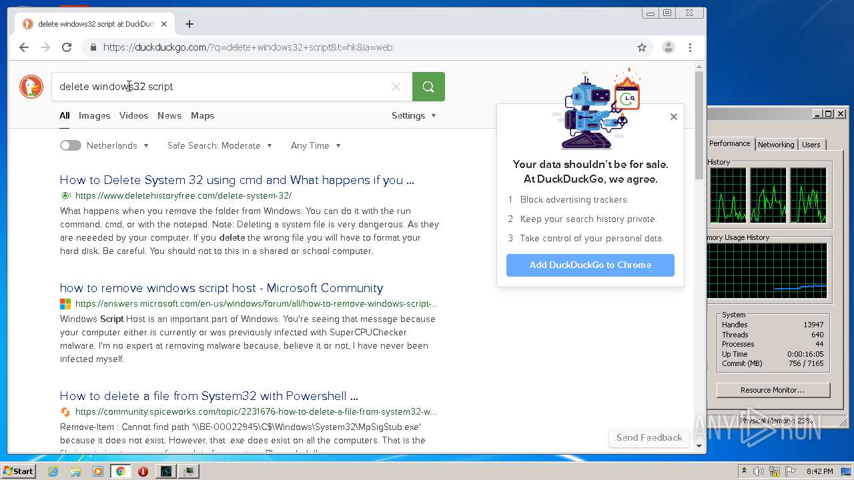The width and height of the screenshot is (854, 480).
Task: Open Task Manager Performance tab
Action: 729,143
